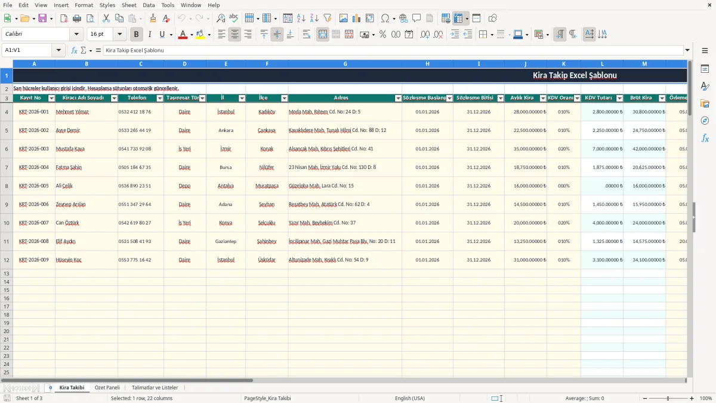Click the Print icon
The width and height of the screenshot is (716, 403).
coord(77,19)
